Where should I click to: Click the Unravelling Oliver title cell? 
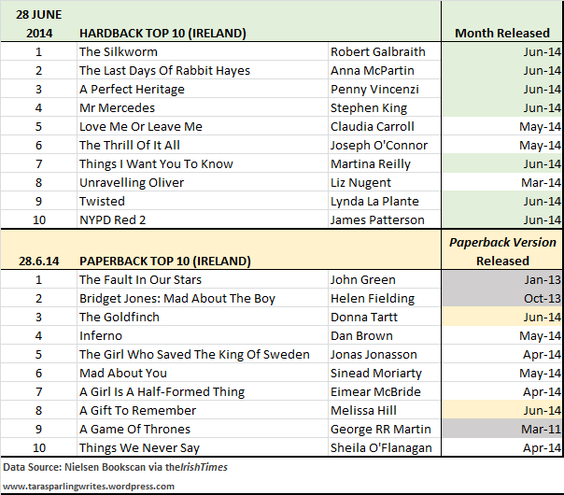(131, 183)
